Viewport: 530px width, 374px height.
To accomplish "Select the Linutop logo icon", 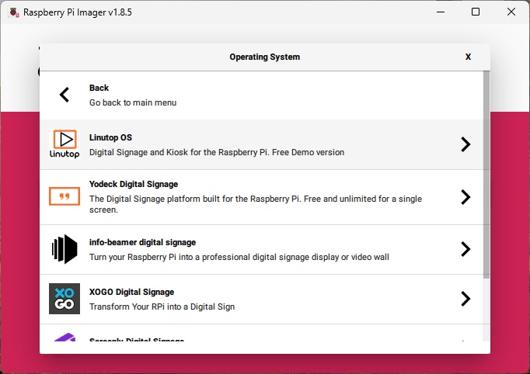I will point(65,144).
